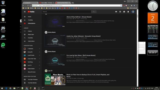Image resolution: width=160 pixels, height=90 pixels.
Task: Click the Windows Start button
Action: [2, 88]
